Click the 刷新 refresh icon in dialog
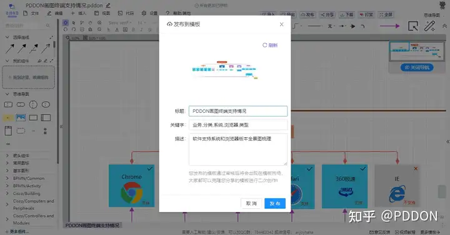Screen dimensions: 450x235 pos(270,46)
